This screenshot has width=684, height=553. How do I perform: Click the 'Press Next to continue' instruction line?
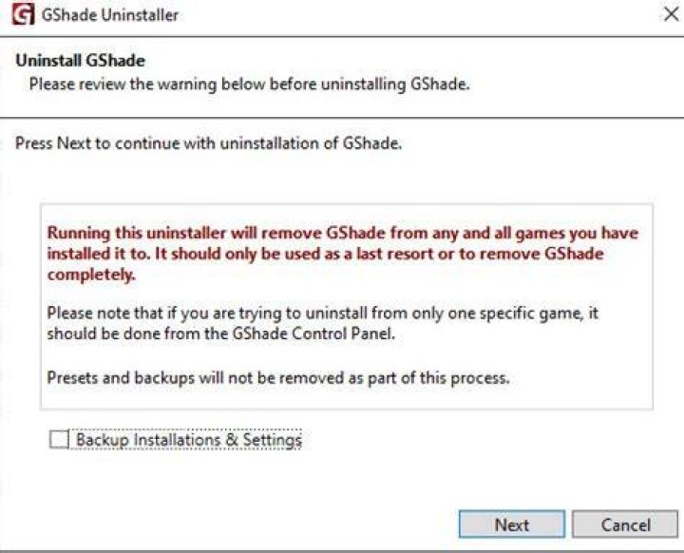click(208, 143)
